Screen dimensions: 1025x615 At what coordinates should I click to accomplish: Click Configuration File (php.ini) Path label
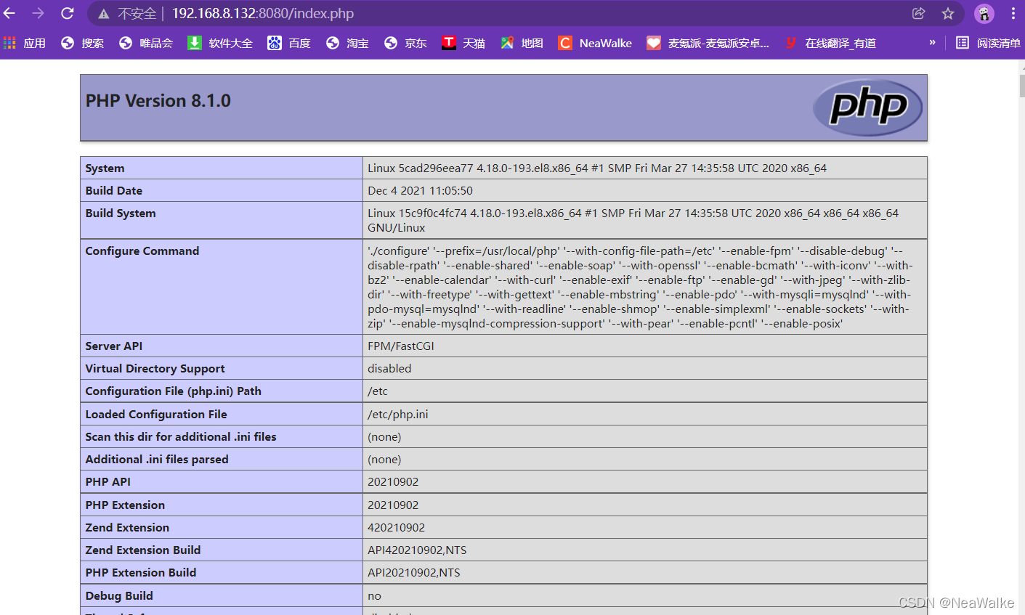point(173,391)
